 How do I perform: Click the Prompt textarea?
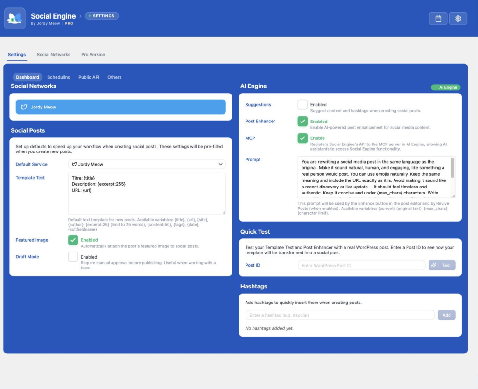[x=376, y=177]
